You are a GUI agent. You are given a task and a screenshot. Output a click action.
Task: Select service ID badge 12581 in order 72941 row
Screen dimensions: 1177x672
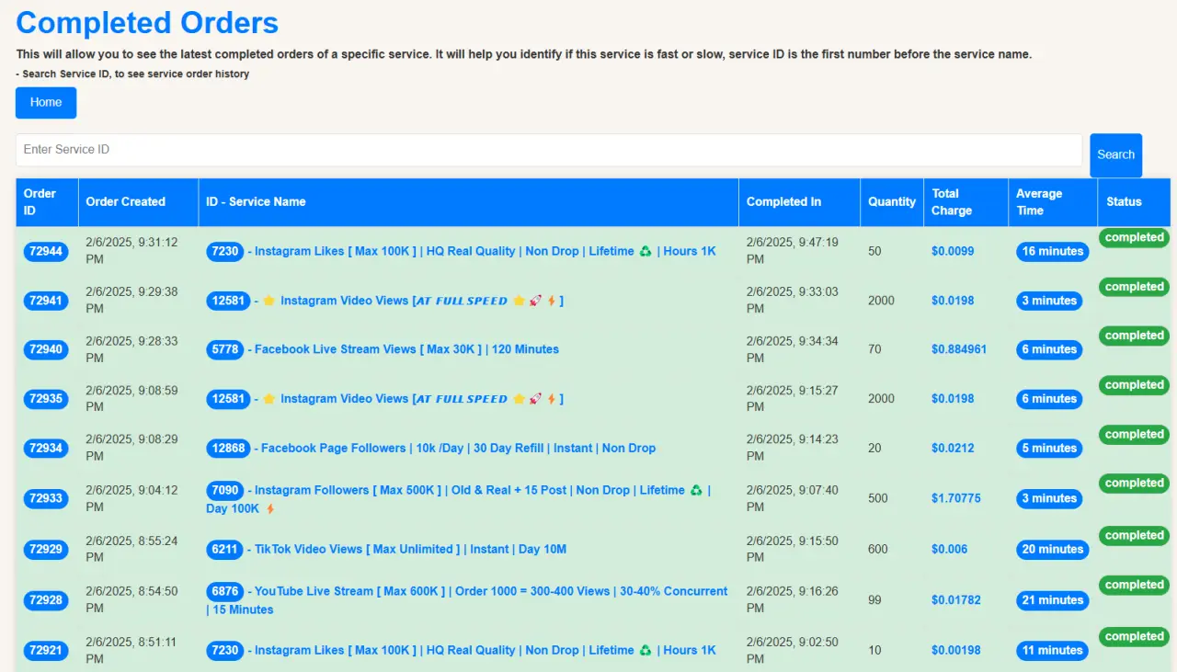coord(229,301)
